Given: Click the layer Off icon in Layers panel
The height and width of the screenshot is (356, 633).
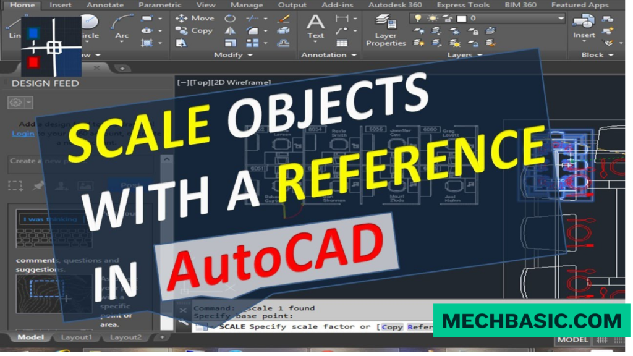Looking at the screenshot, I should (418, 31).
